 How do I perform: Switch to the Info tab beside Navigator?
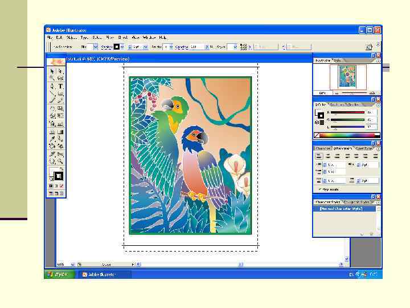tap(337, 60)
